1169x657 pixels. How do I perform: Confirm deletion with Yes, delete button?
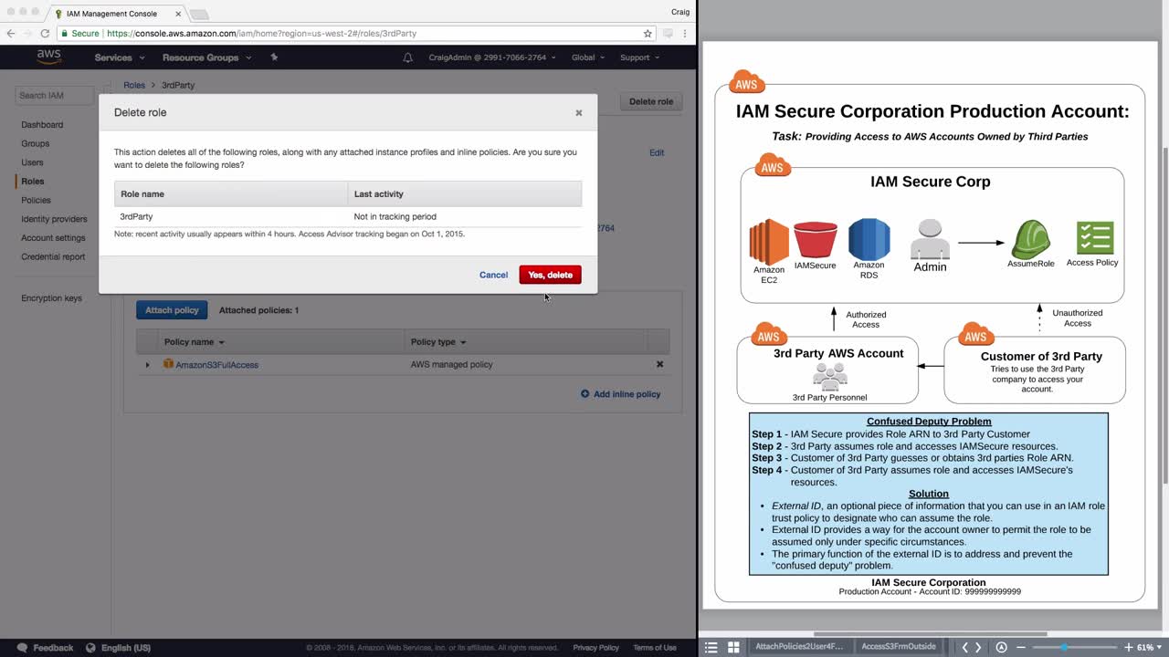(x=550, y=275)
